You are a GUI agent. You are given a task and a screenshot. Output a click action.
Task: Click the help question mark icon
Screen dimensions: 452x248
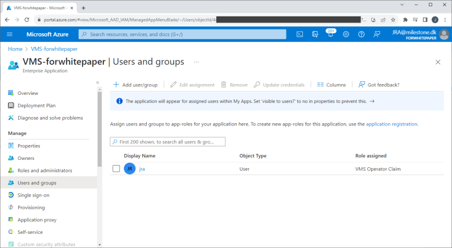(361, 34)
